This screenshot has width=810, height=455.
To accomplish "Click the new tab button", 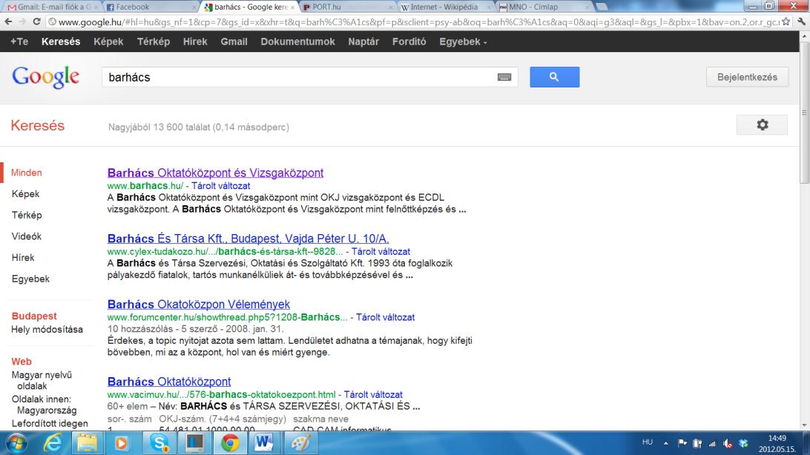I will click(x=602, y=7).
